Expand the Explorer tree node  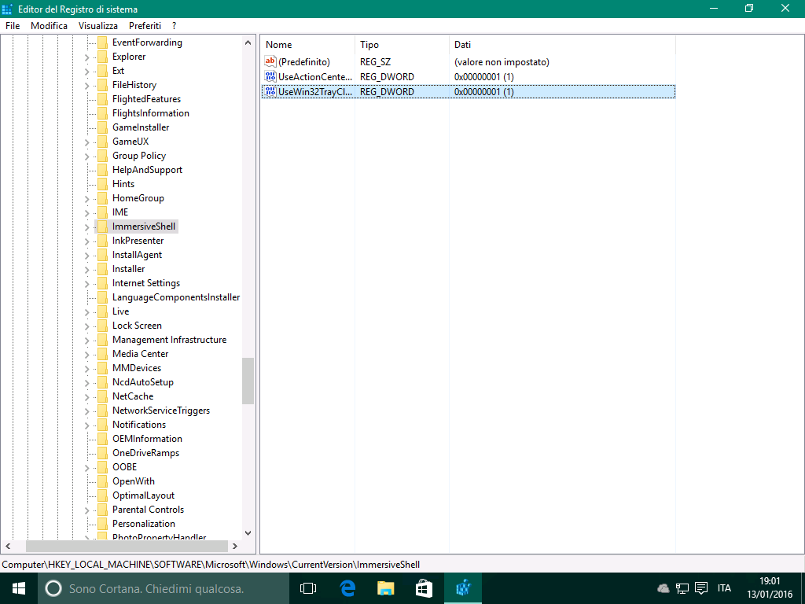86,57
